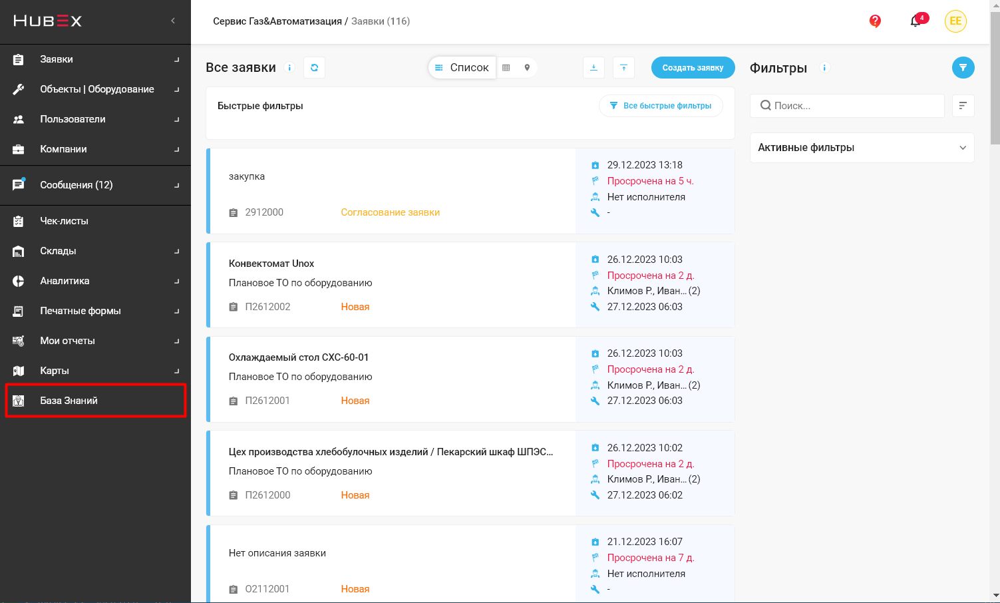Open the EE user profile avatar
Viewport: 1000px width, 603px height.
955,21
